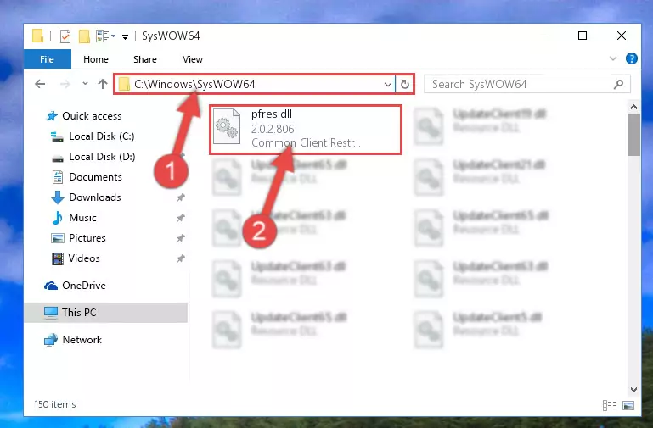Click the Network icon in the sidebar
This screenshot has height=428, width=653.
pyautogui.click(x=51, y=340)
